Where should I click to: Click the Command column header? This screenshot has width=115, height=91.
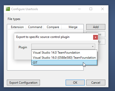35,27
